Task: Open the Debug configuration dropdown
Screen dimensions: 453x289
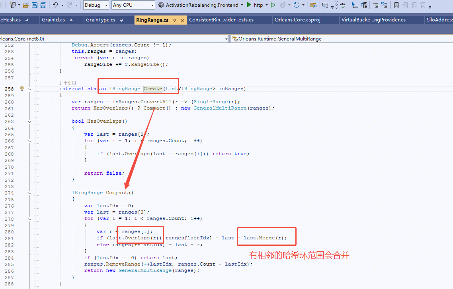Action: tap(96, 5)
